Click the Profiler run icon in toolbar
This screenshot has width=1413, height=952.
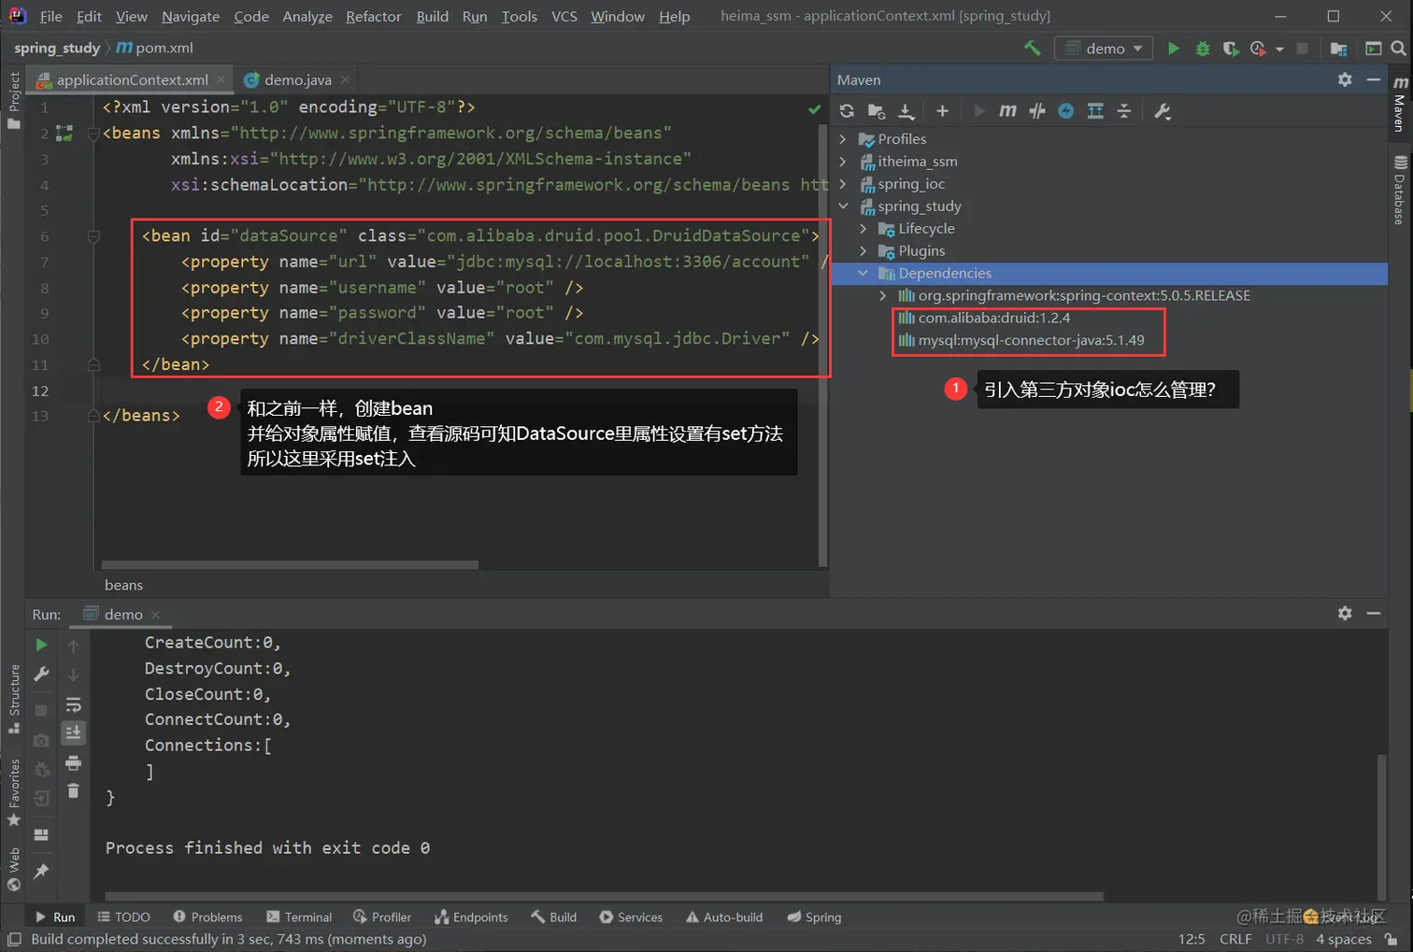click(1258, 48)
